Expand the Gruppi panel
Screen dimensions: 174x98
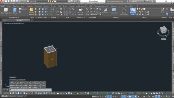(x=164, y=17)
